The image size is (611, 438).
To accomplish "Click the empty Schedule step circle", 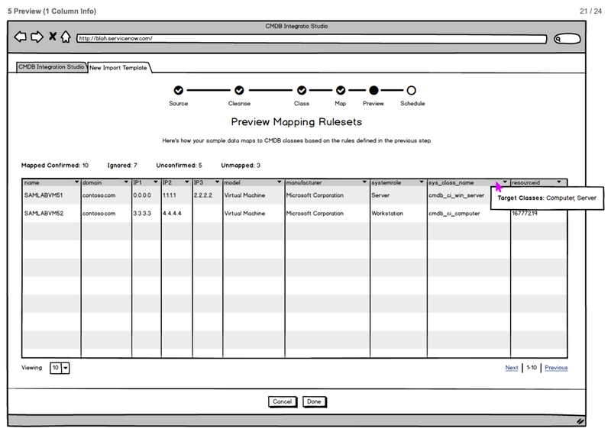I will pyautogui.click(x=411, y=90).
